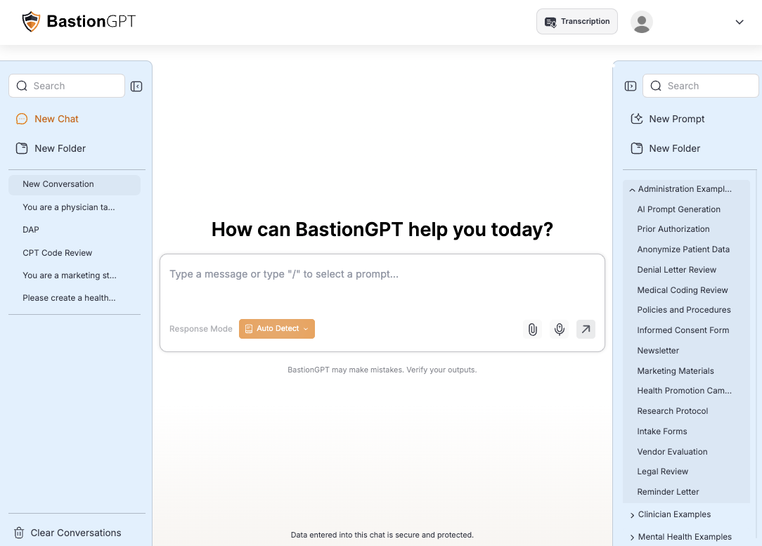Click the BastionGPT shield logo

click(31, 22)
